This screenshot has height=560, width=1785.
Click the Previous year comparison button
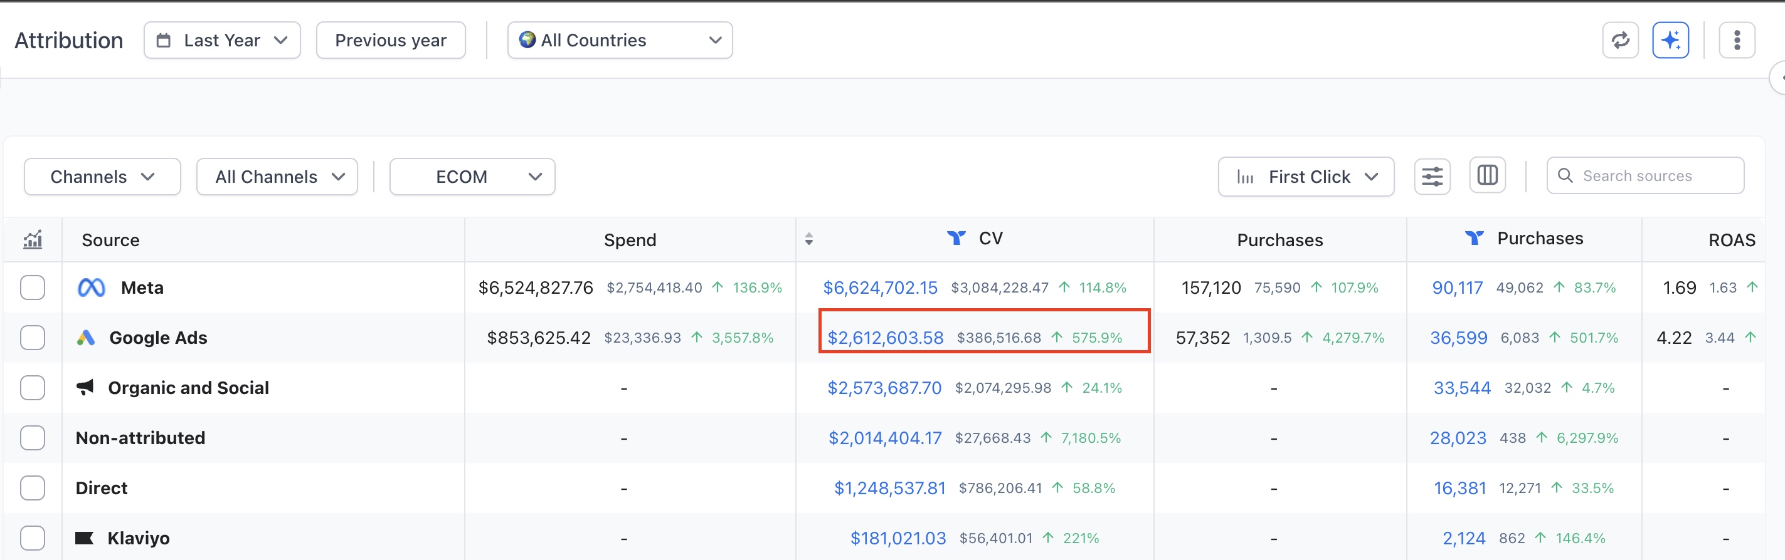tap(391, 40)
